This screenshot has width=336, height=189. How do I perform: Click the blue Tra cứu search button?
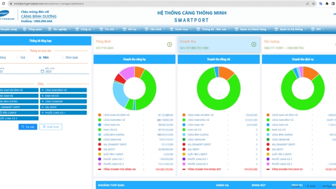click(28, 127)
